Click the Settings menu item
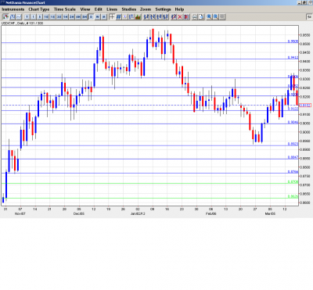This screenshot has width=313, height=290. pos(163,9)
